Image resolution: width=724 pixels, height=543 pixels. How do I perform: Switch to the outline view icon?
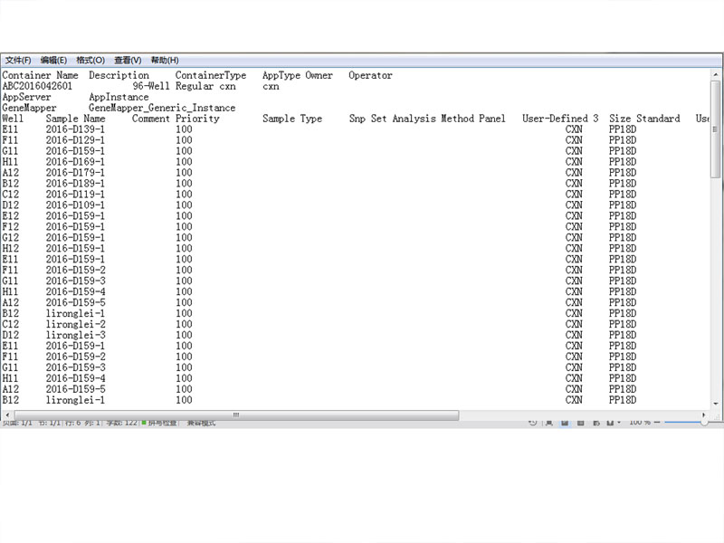coord(580,423)
